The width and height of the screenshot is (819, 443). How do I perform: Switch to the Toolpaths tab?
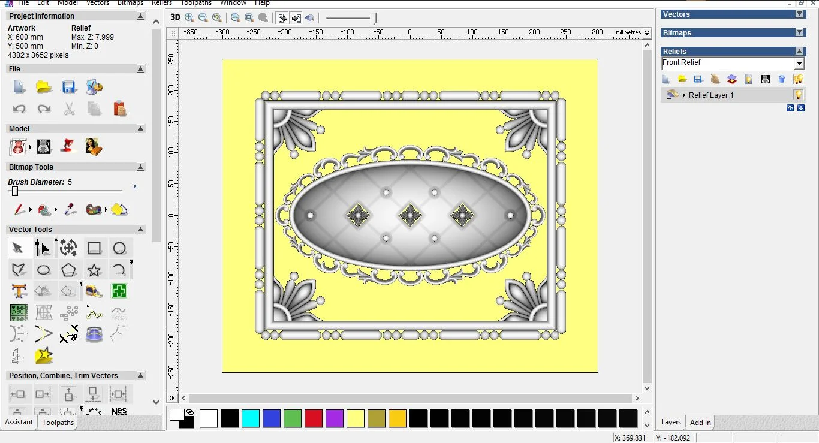[58, 423]
